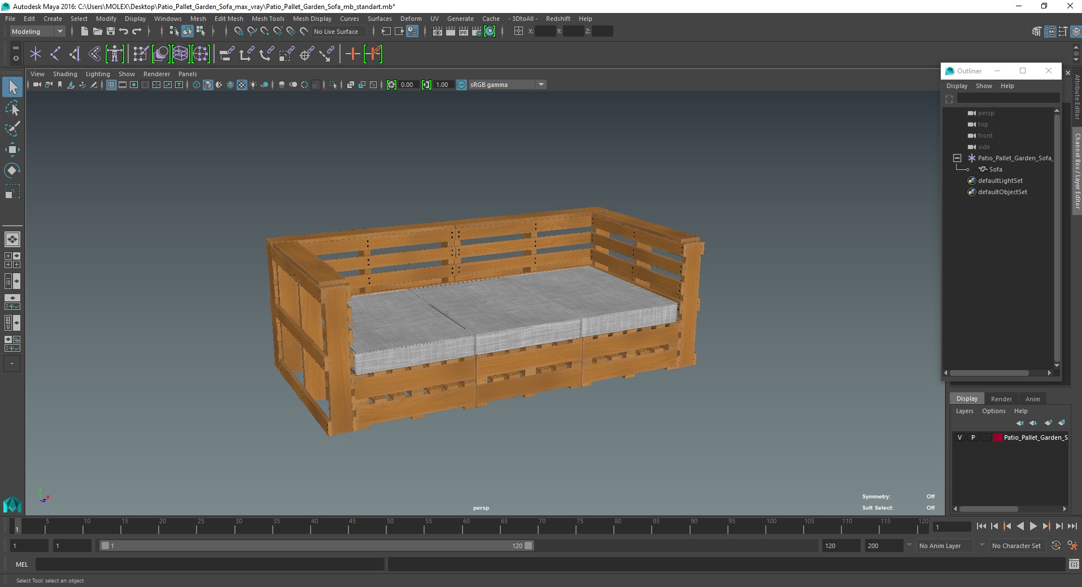Switch to the Render layer tab
This screenshot has width=1082, height=587.
[x=1001, y=398]
